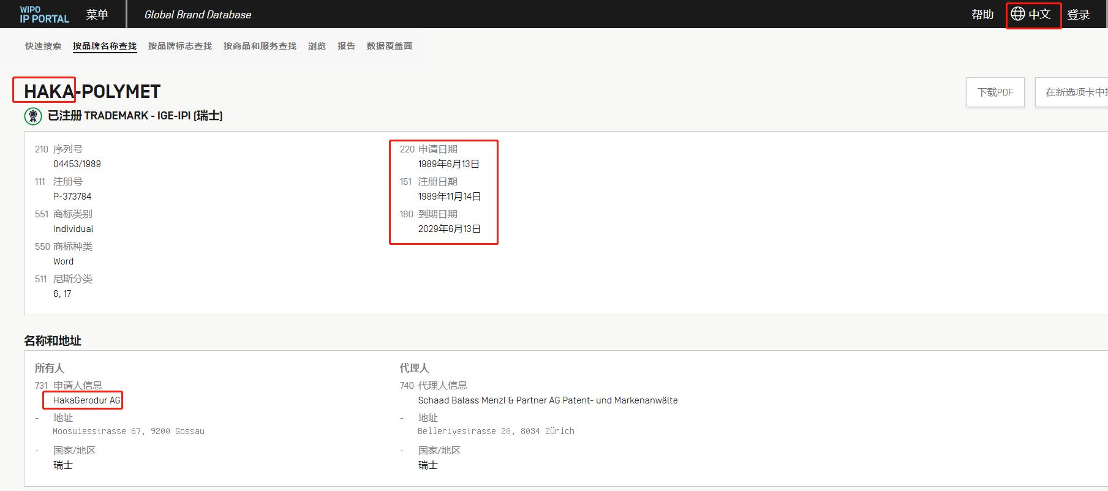Viewport: 1108px width, 491px height.
Task: Click serial number 04453/1989
Action: coord(77,164)
